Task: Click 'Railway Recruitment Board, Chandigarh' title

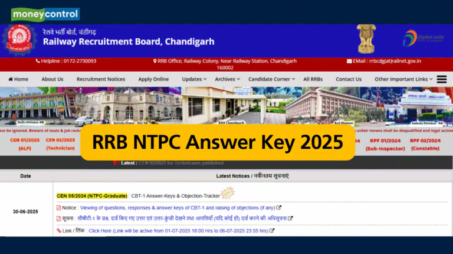Action: tap(129, 42)
